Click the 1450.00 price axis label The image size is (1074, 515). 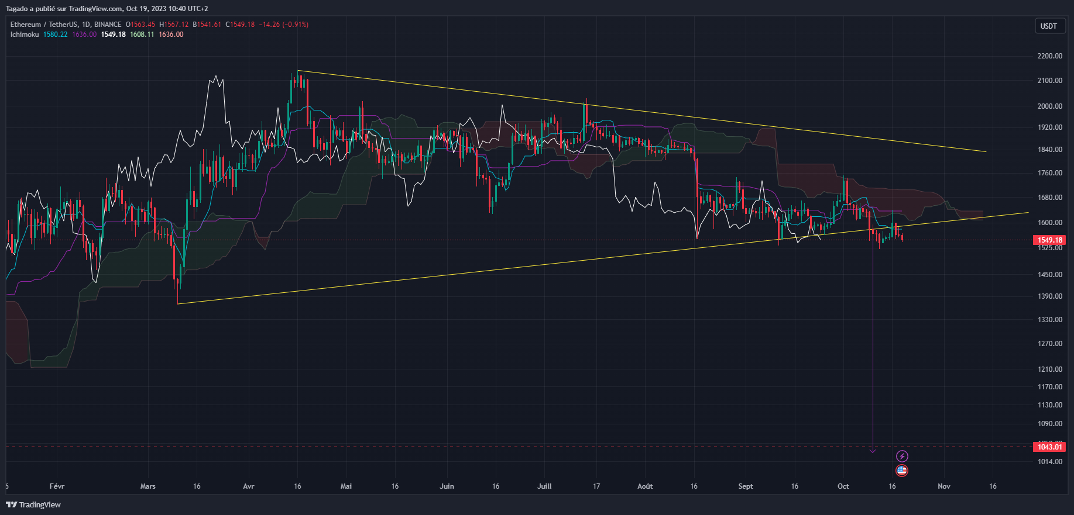1049,275
